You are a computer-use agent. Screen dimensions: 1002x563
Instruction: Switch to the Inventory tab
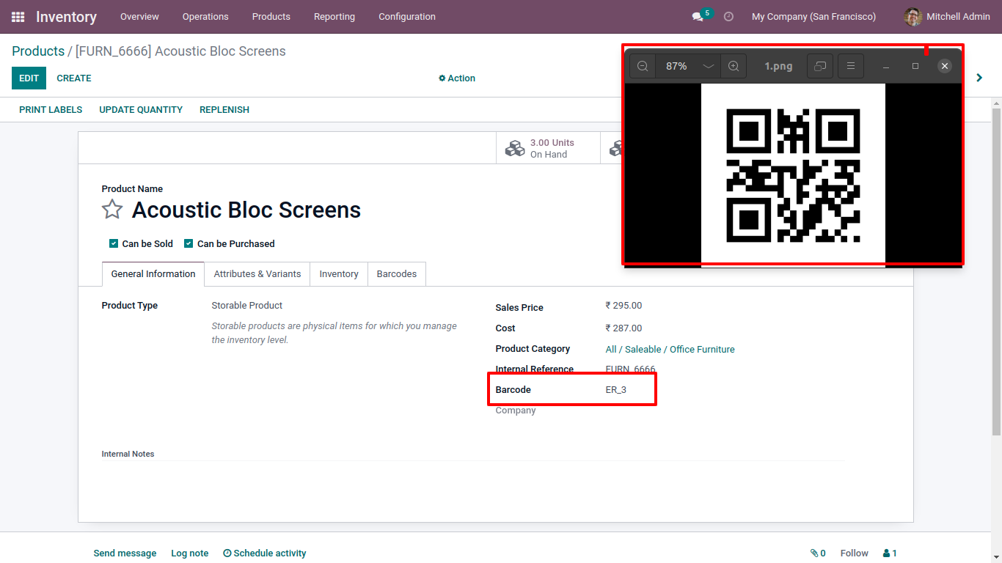[339, 274]
